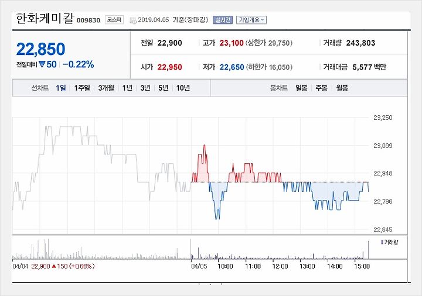Select the 1주일 line chart period
Image resolution: width=422 pixels, height=296 pixels.
pyautogui.click(x=82, y=88)
